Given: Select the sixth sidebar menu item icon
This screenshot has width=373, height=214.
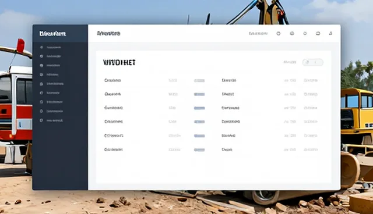Looking at the screenshot, I should [x=41, y=93].
